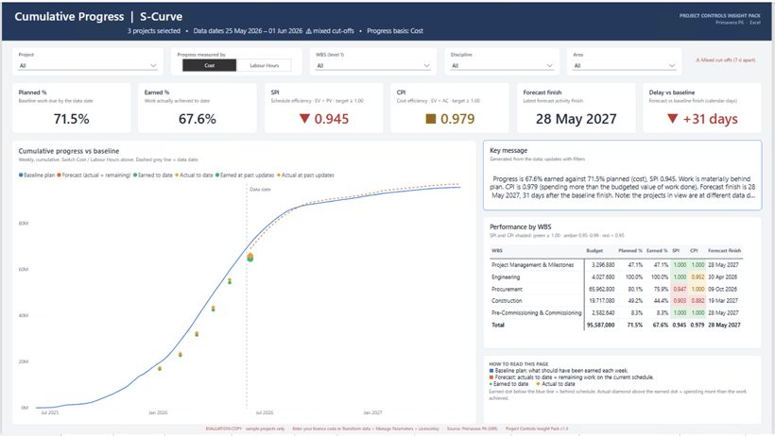
Task: Click the Construction row in WBS table
Action: (x=616, y=301)
